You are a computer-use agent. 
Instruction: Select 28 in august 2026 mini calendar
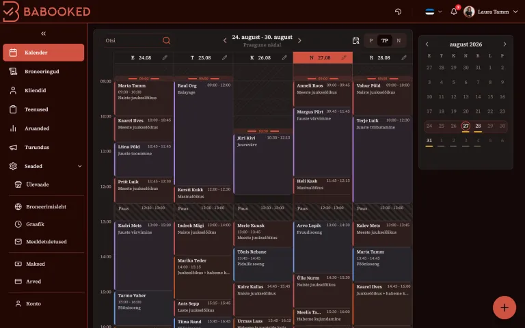478,126
